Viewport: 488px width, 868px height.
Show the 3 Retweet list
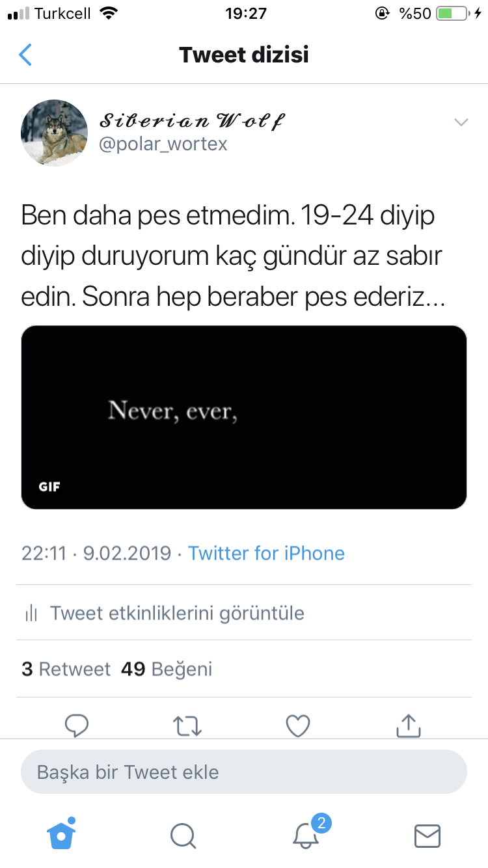[x=66, y=669]
